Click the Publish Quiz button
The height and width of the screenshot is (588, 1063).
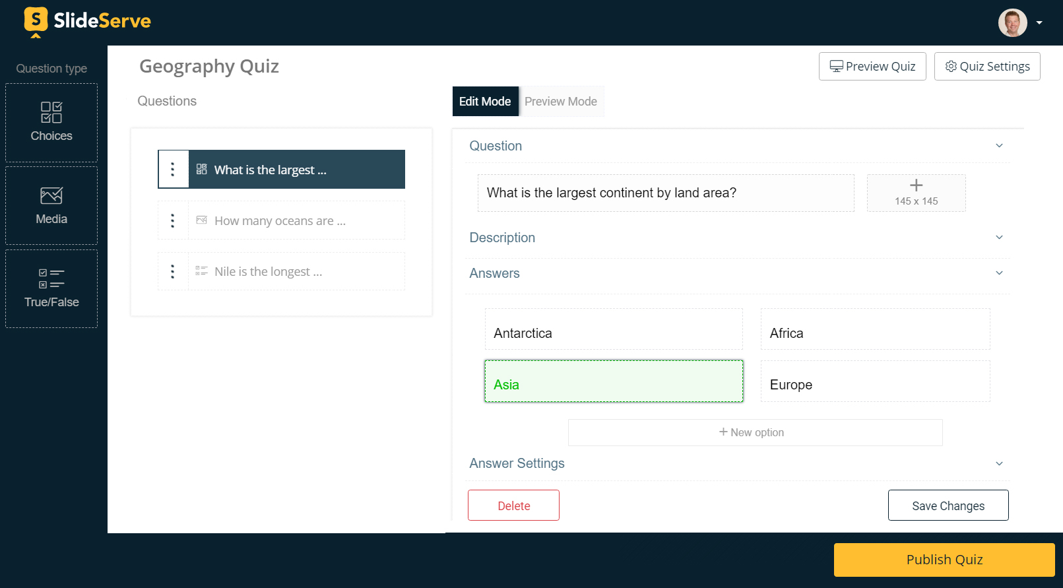click(944, 560)
